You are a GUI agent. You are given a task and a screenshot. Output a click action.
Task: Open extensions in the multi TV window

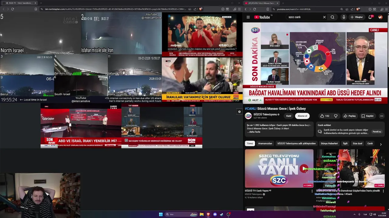point(223,9)
